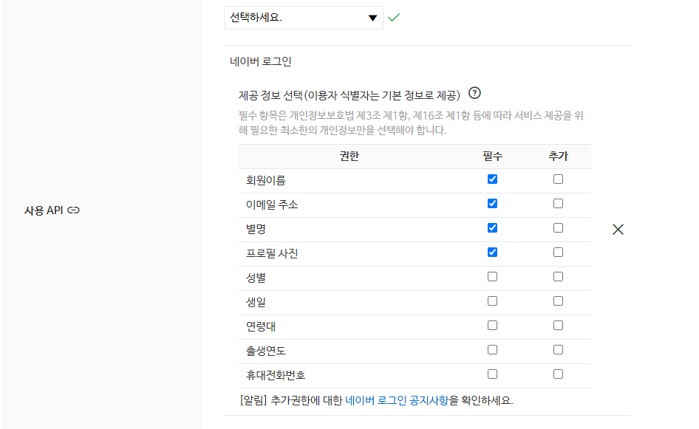
Task: Click the help question mark icon
Action: (x=475, y=93)
